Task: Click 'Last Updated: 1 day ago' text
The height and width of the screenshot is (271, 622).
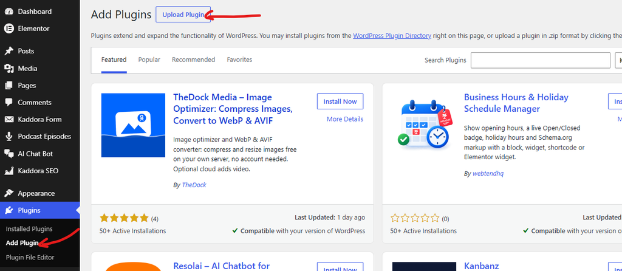Action: 330,218
